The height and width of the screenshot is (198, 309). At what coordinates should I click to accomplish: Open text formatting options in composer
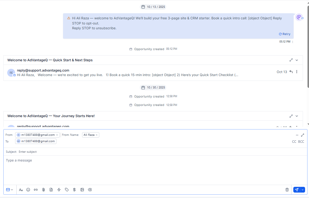point(21,190)
